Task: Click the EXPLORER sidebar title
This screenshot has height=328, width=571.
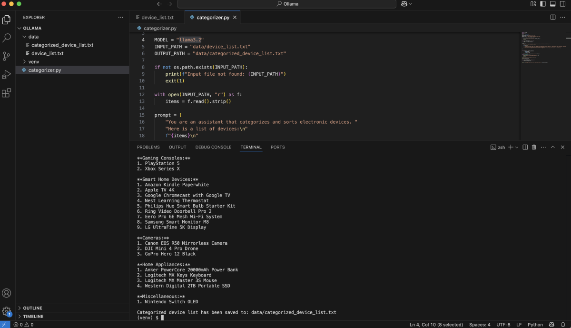Action: pos(34,17)
